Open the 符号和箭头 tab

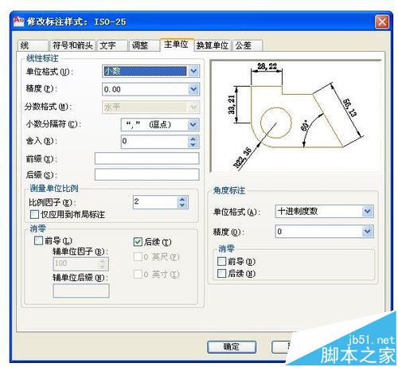(72, 45)
